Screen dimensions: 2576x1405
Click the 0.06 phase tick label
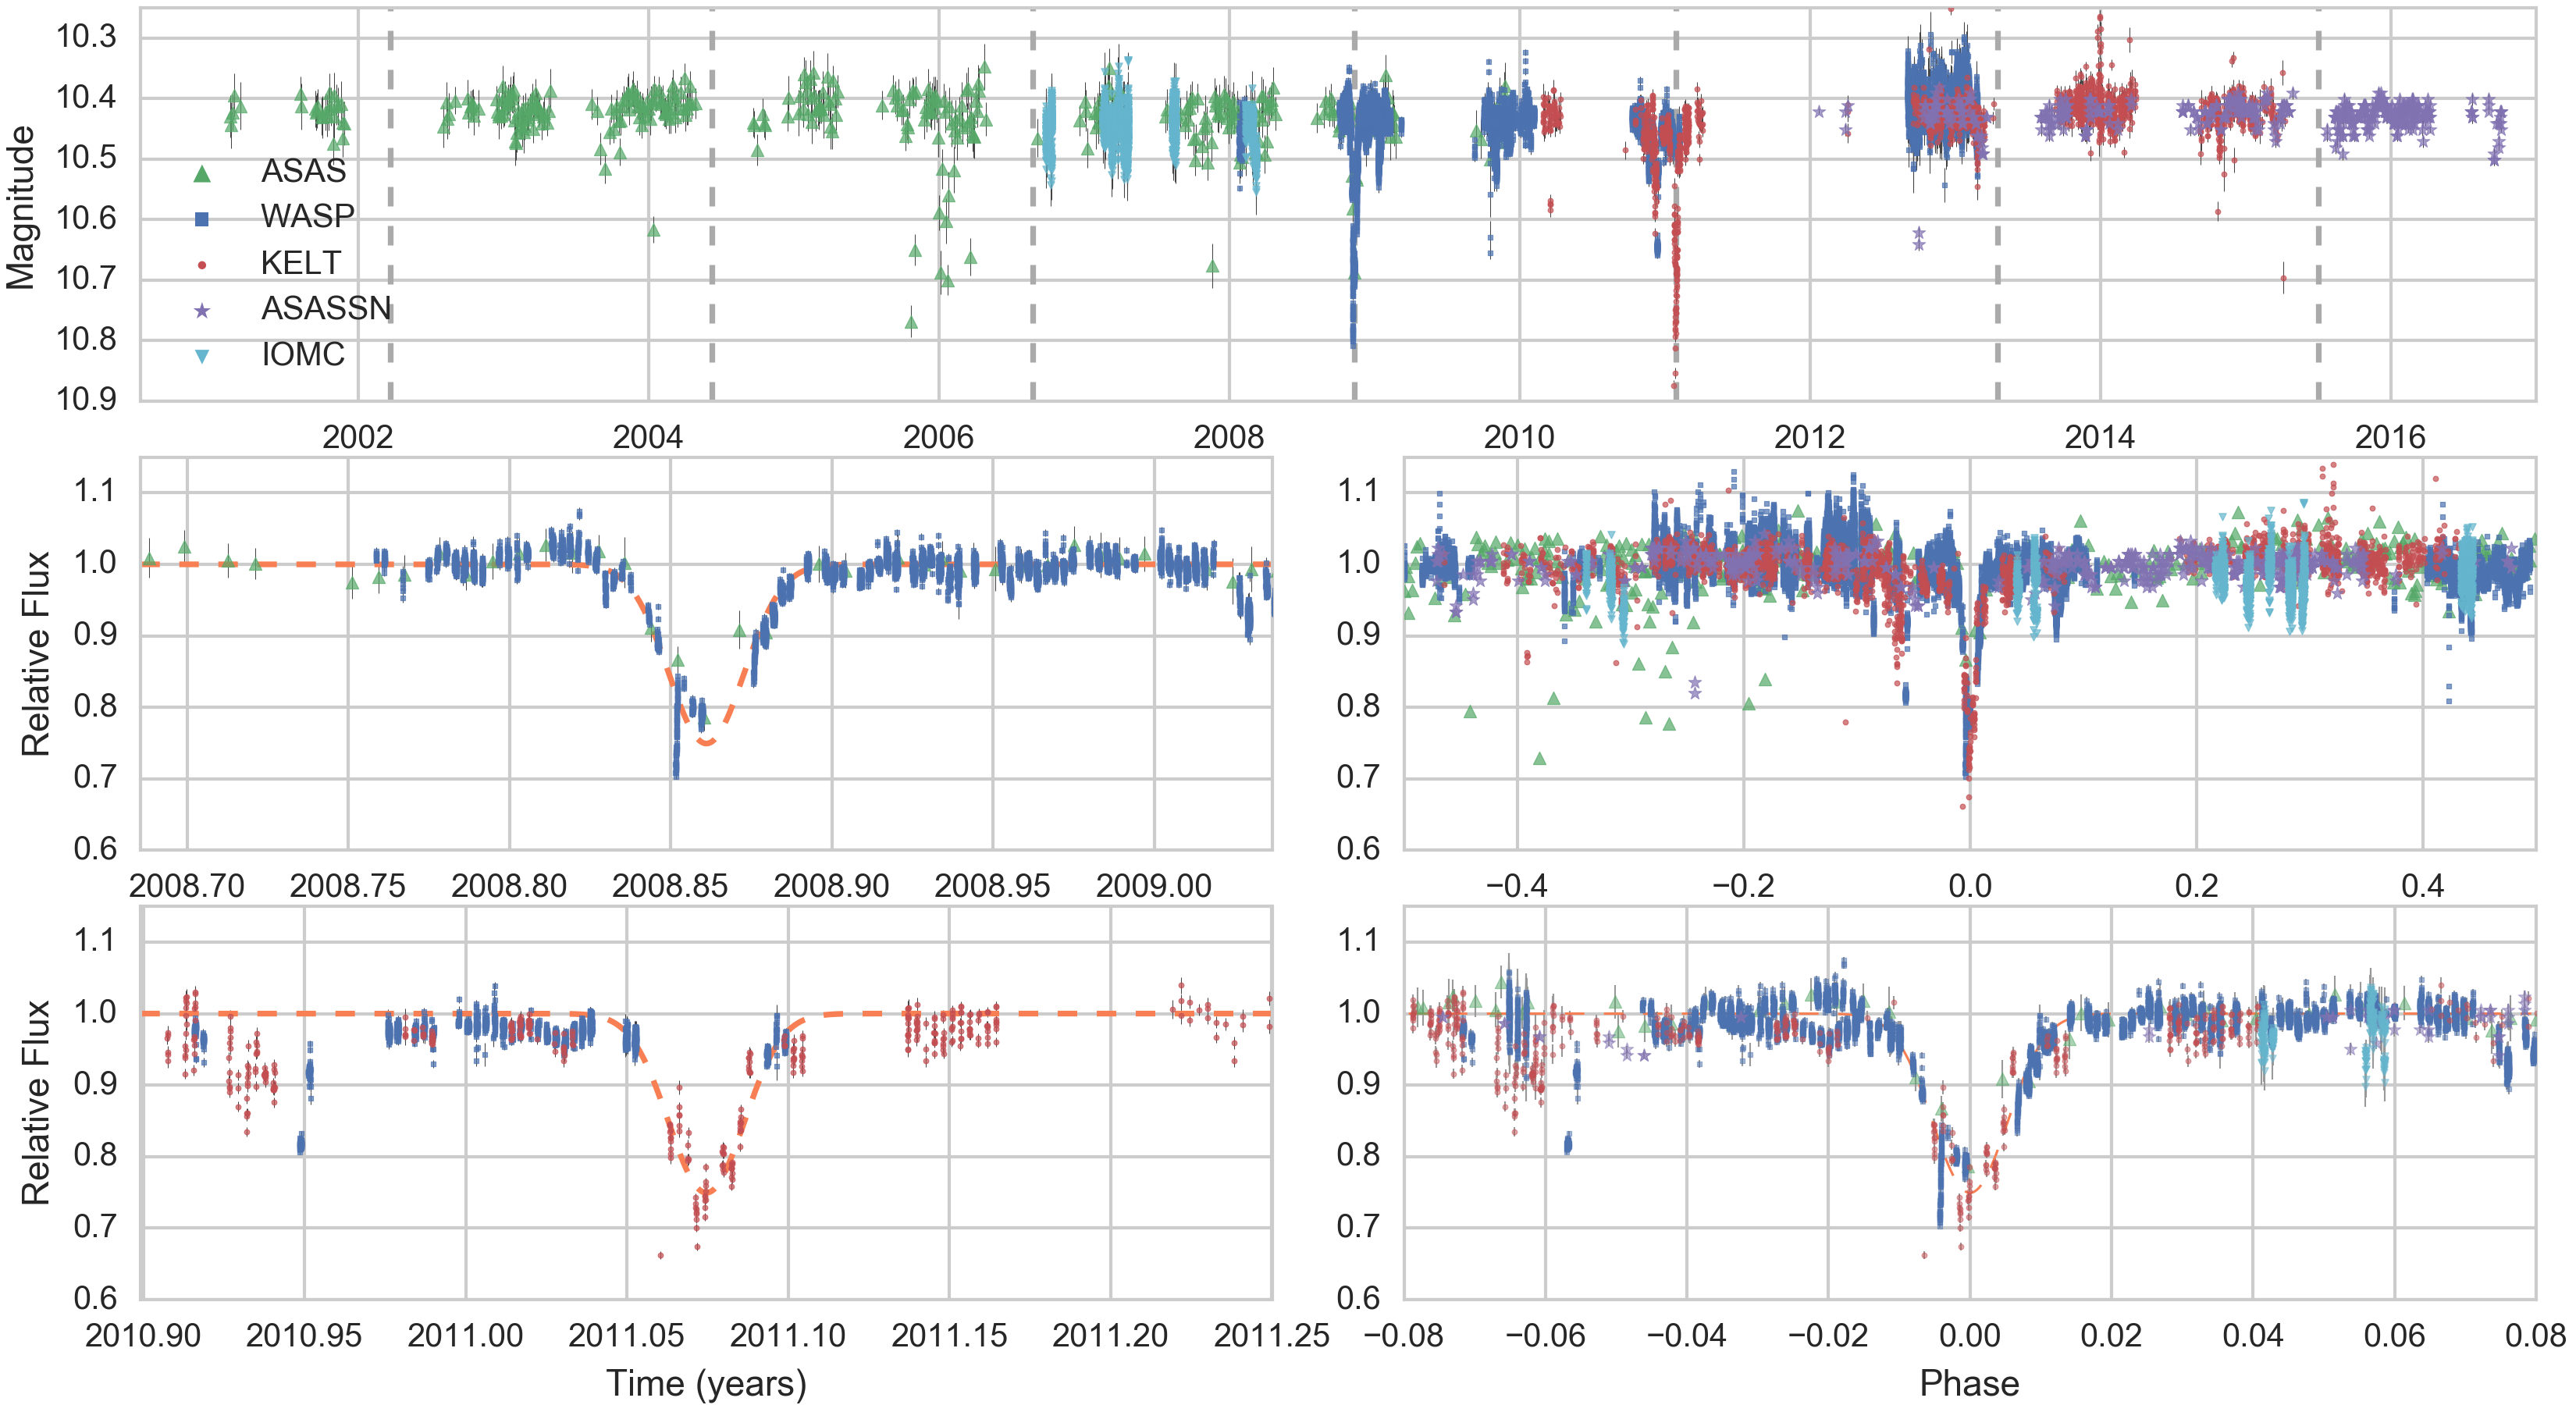point(2394,1336)
